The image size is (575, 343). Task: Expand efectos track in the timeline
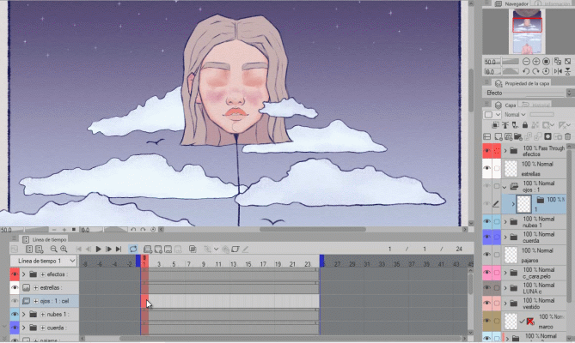coord(24,274)
